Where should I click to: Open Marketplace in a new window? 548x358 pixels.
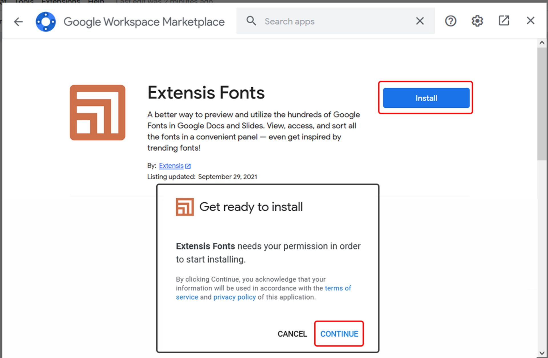[504, 21]
